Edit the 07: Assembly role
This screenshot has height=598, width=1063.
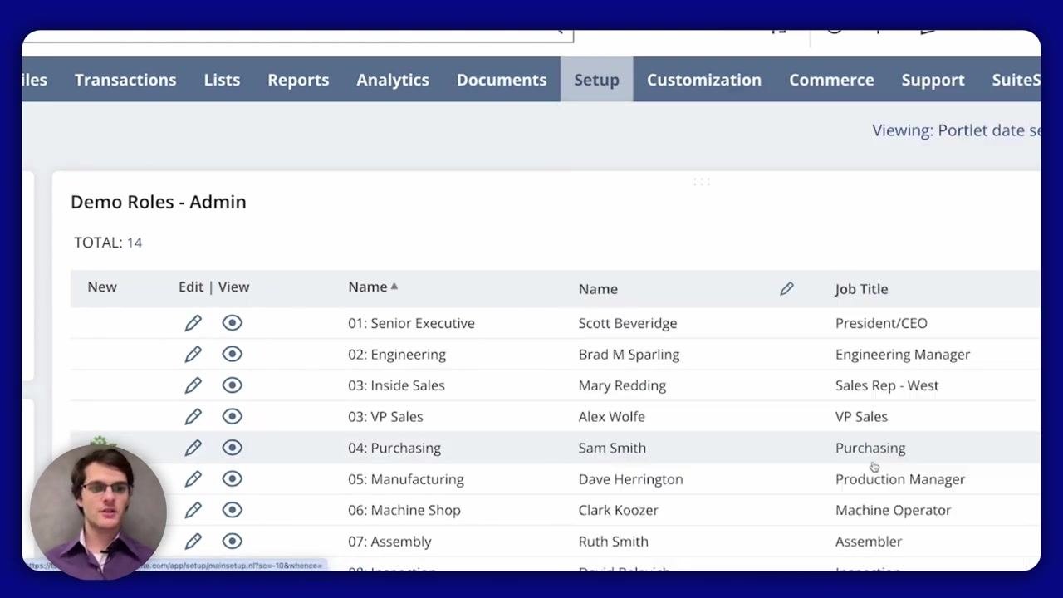[193, 542]
